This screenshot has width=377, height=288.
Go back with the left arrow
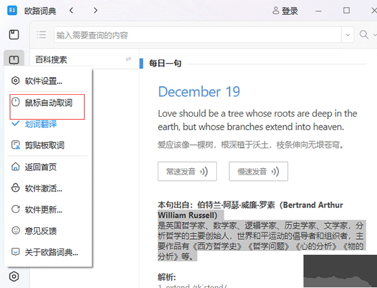[71, 10]
